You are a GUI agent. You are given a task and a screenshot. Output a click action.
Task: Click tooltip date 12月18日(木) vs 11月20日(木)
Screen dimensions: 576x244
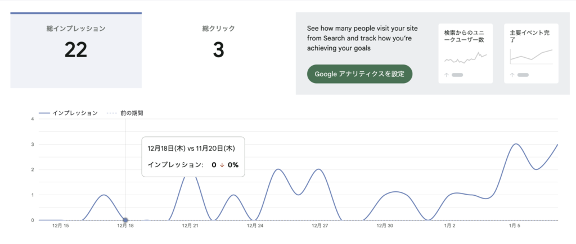tap(191, 148)
